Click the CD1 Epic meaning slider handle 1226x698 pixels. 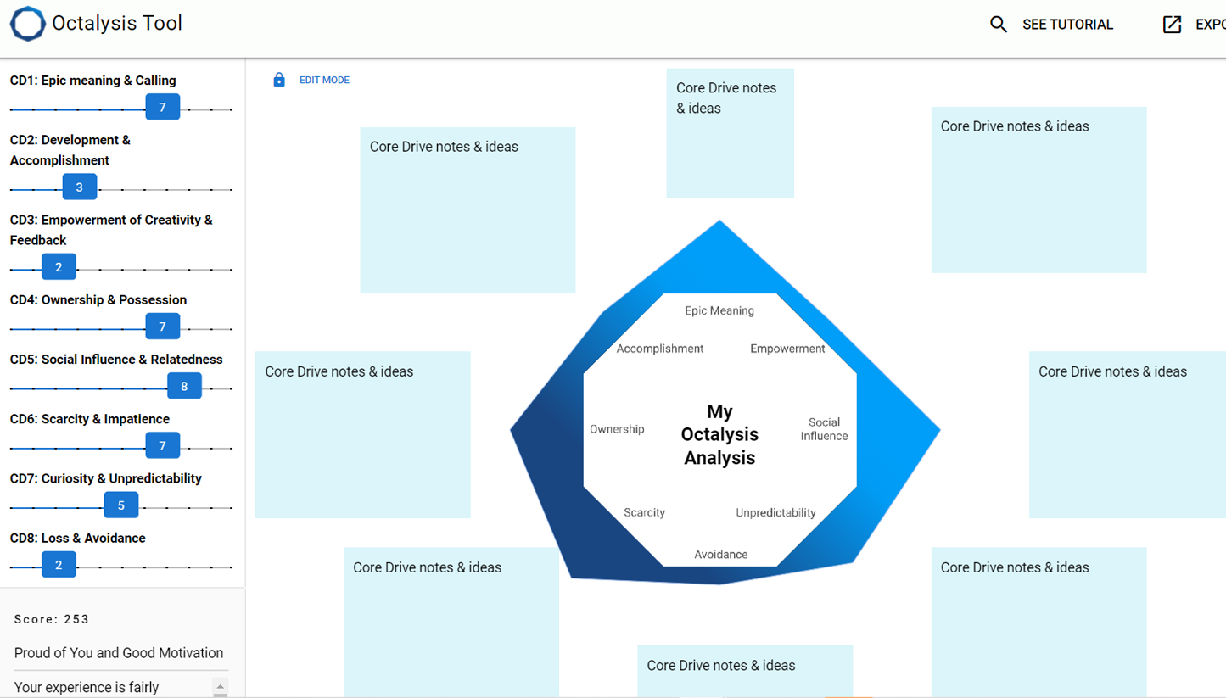[x=163, y=107]
